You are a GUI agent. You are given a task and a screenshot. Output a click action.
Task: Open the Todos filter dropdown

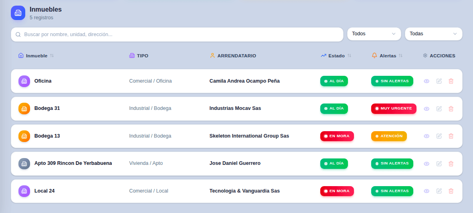point(374,34)
